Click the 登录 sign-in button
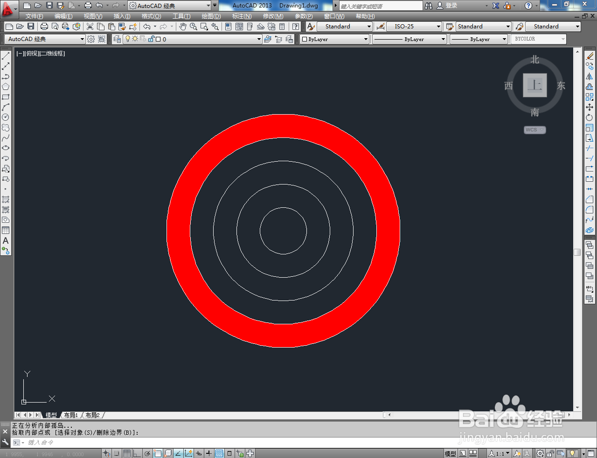Image resolution: width=597 pixels, height=458 pixels. (447, 6)
